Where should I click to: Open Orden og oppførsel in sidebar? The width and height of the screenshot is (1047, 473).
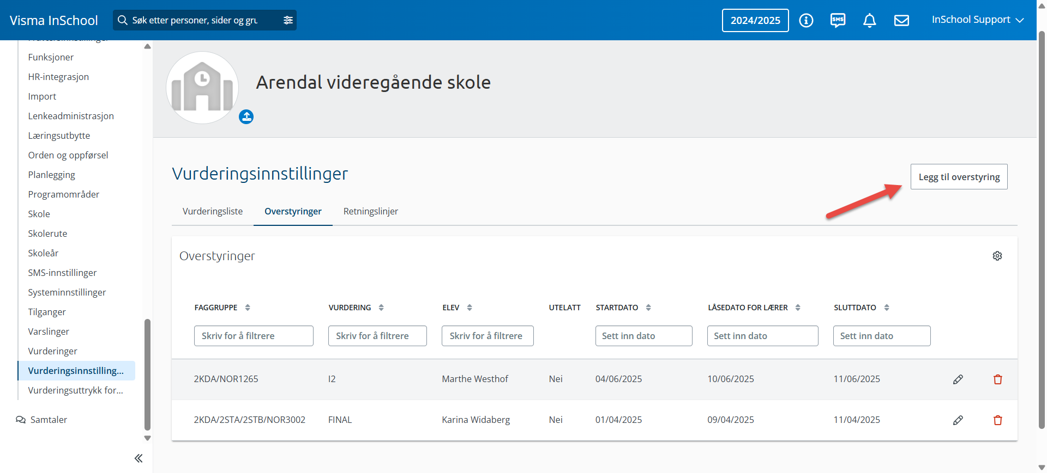[68, 155]
